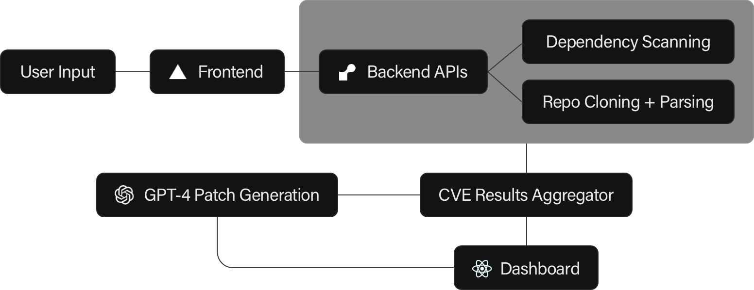Click the line linking Frontend to Backend APIs
Viewport: 754px width, 290px height.
click(301, 72)
